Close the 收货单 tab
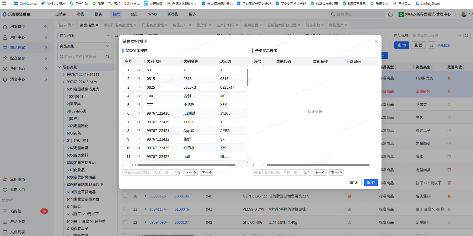Screen dimensions: 473x236 click(x=210, y=25)
